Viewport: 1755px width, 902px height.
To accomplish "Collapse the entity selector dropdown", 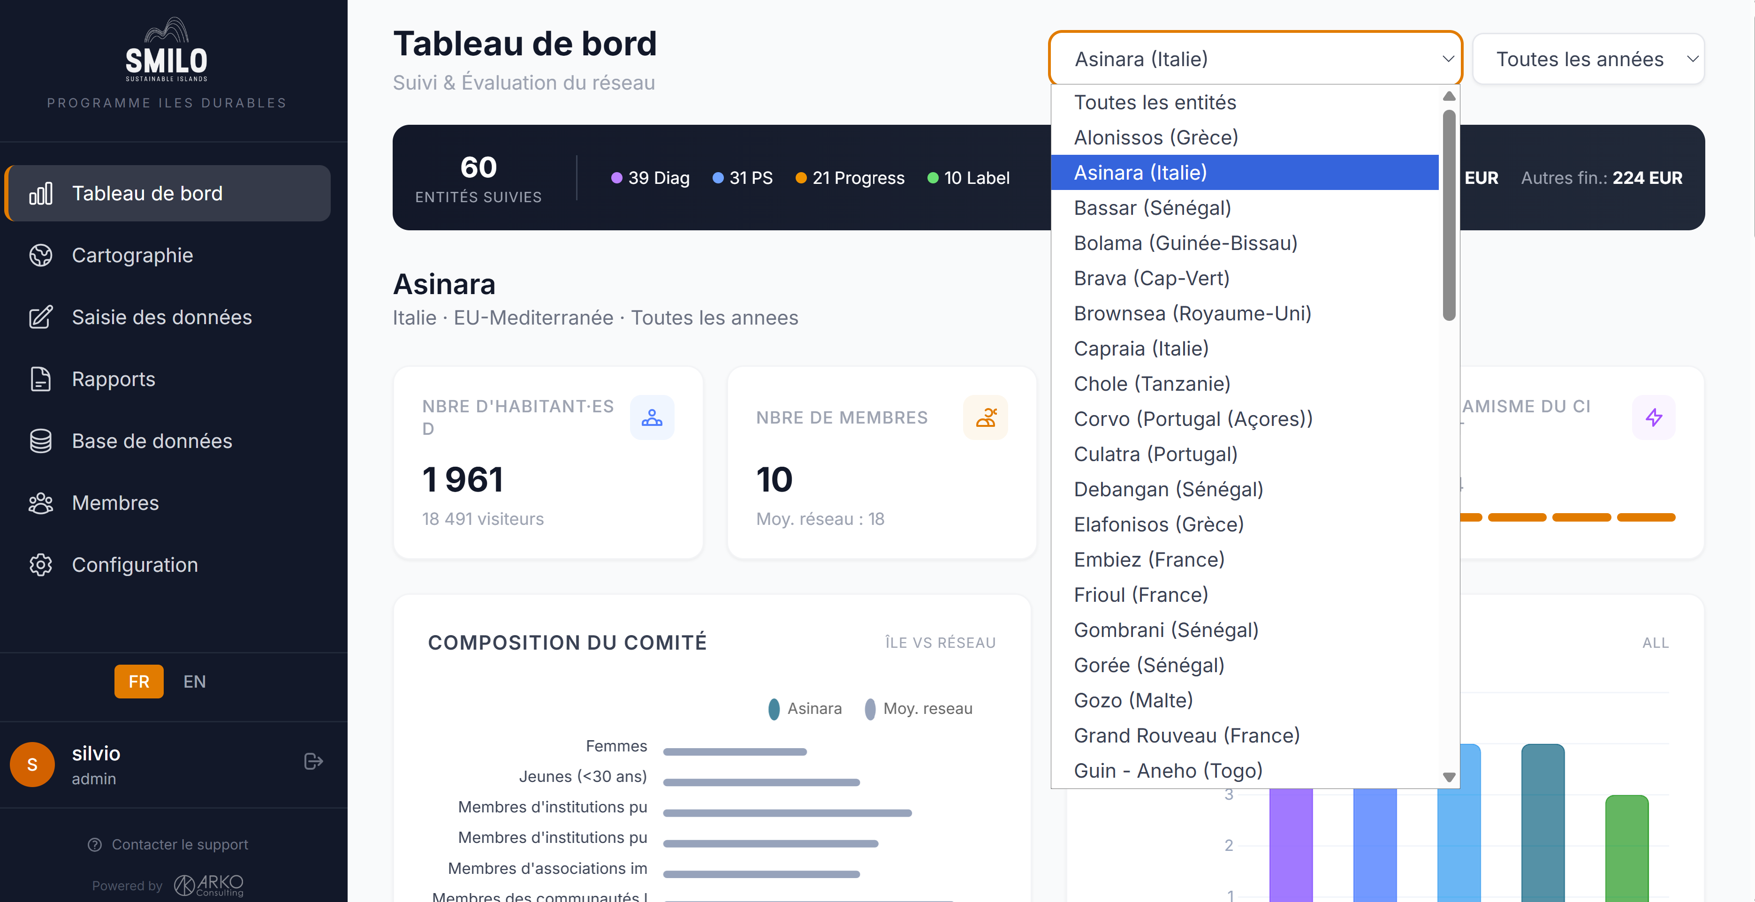I will (x=1254, y=59).
